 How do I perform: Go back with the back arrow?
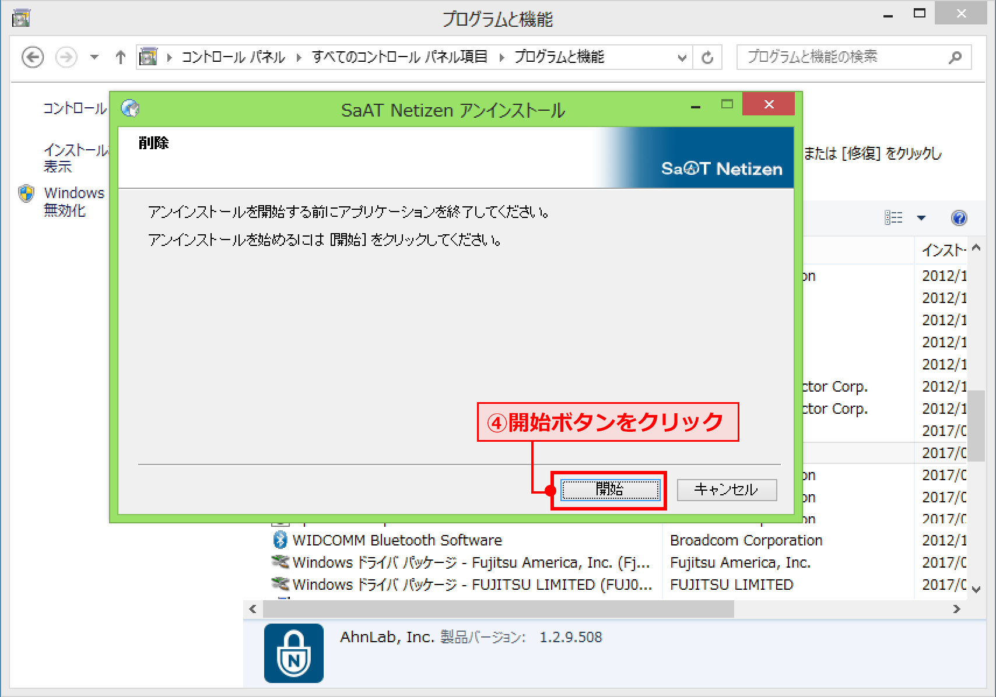click(x=33, y=57)
